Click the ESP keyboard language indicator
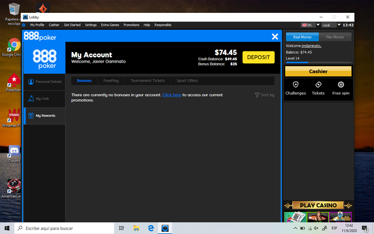The image size is (374, 234). coord(334,228)
